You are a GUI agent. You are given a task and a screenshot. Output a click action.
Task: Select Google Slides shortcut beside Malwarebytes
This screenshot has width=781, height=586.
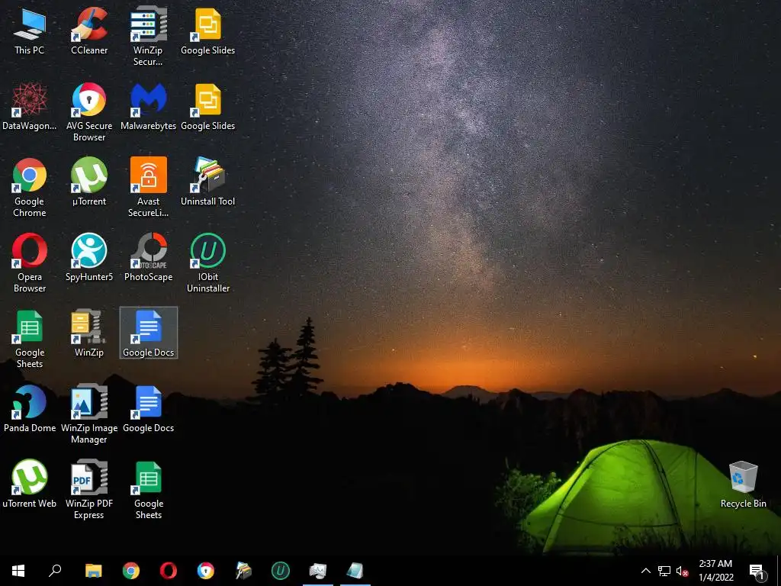pos(207,107)
